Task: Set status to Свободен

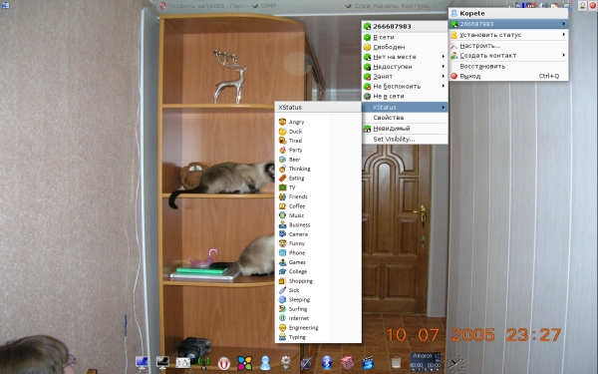Action: [x=405, y=47]
